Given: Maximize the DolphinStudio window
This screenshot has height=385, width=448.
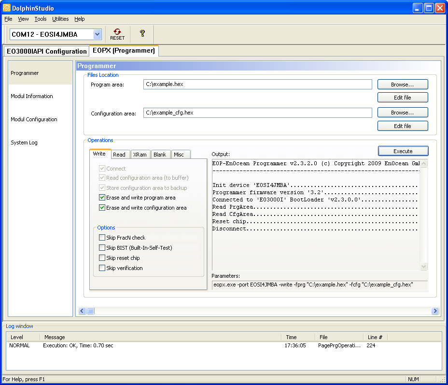Looking at the screenshot, I should [429, 8].
